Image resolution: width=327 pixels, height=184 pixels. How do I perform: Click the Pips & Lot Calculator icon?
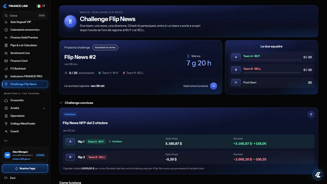[x=6, y=45]
